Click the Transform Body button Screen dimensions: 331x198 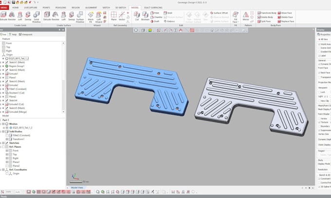[x=267, y=13]
